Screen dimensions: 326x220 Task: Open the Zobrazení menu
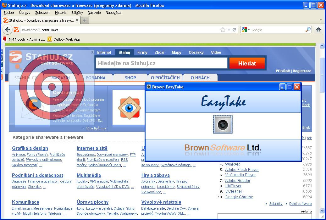click(43, 13)
